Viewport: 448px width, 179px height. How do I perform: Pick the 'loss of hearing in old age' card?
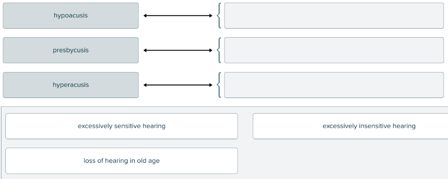tap(121, 161)
